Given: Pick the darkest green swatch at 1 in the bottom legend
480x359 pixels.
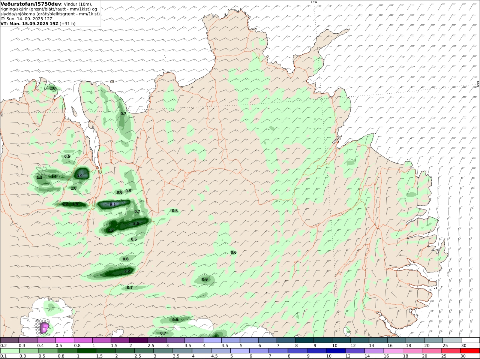Looking at the screenshot, I should [86, 351].
